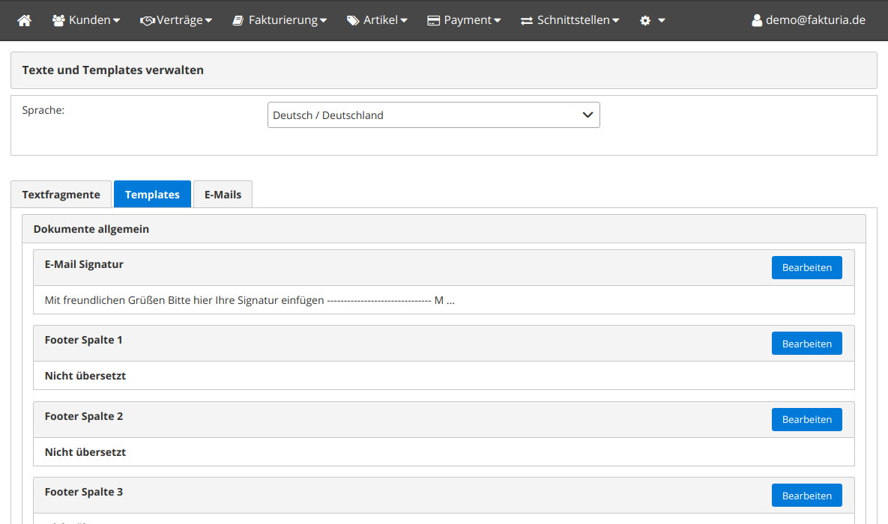This screenshot has height=524, width=888.
Task: Click the home icon in navbar
Action: tap(25, 21)
